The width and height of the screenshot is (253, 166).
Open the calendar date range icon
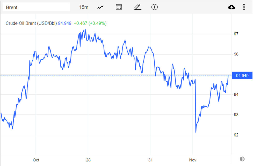(119, 7)
